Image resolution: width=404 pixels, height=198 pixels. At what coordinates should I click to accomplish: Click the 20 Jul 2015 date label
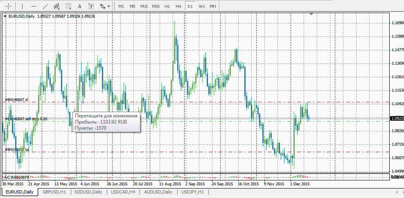pyautogui.click(x=143, y=184)
